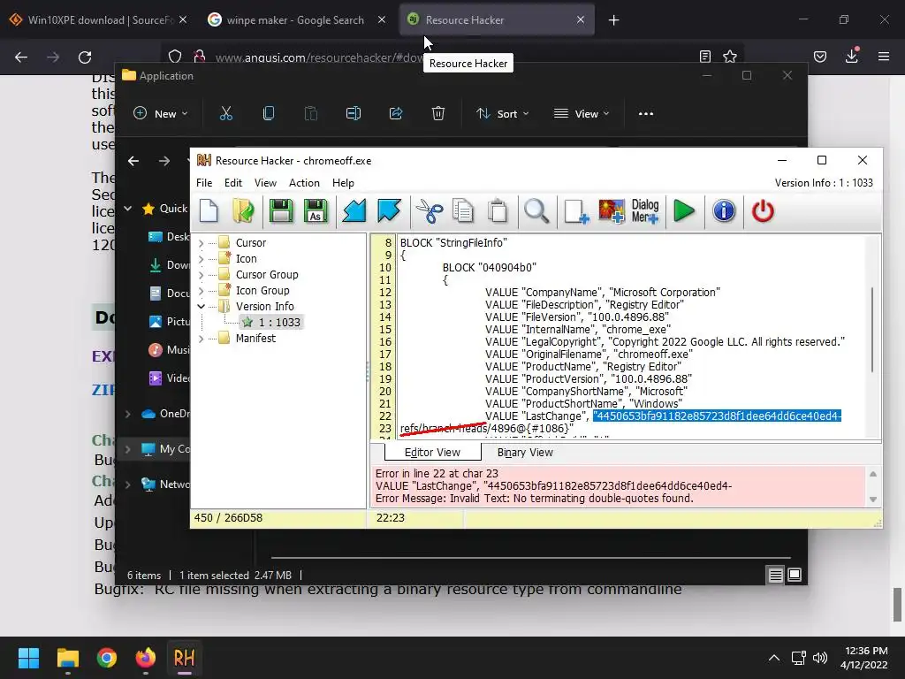
Task: Add a new resource with the page-plus icon
Action: pos(576,211)
